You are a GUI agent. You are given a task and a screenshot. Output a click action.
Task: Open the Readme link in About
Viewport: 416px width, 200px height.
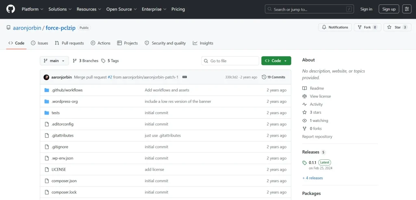pyautogui.click(x=313, y=88)
